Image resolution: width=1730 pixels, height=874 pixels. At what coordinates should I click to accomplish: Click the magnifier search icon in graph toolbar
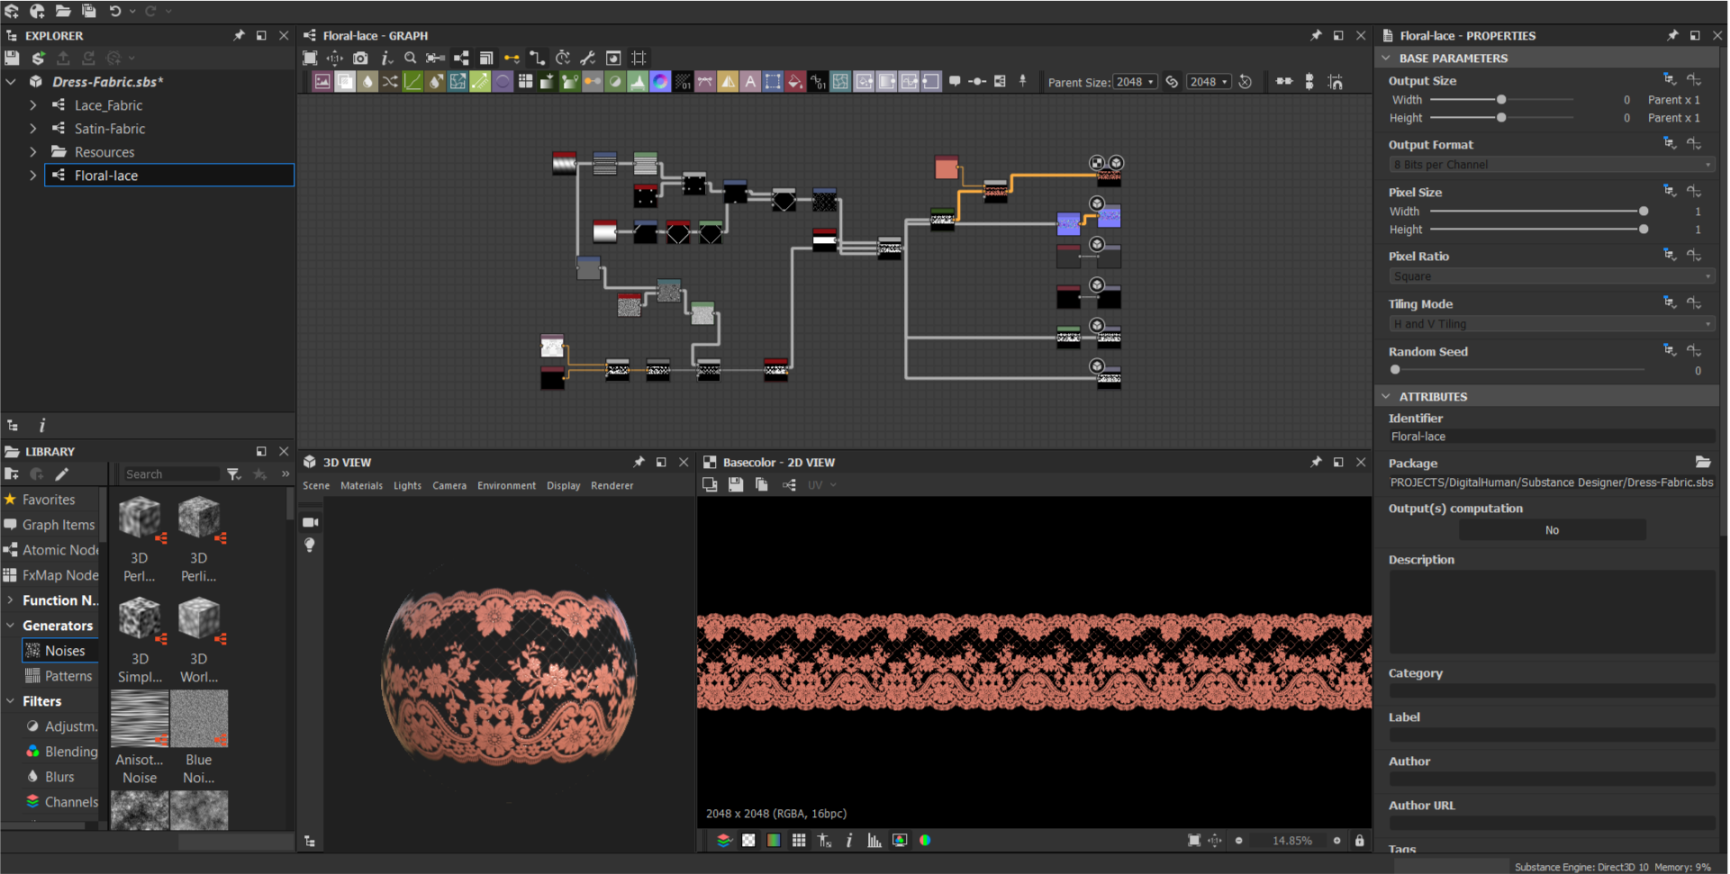[x=411, y=58]
